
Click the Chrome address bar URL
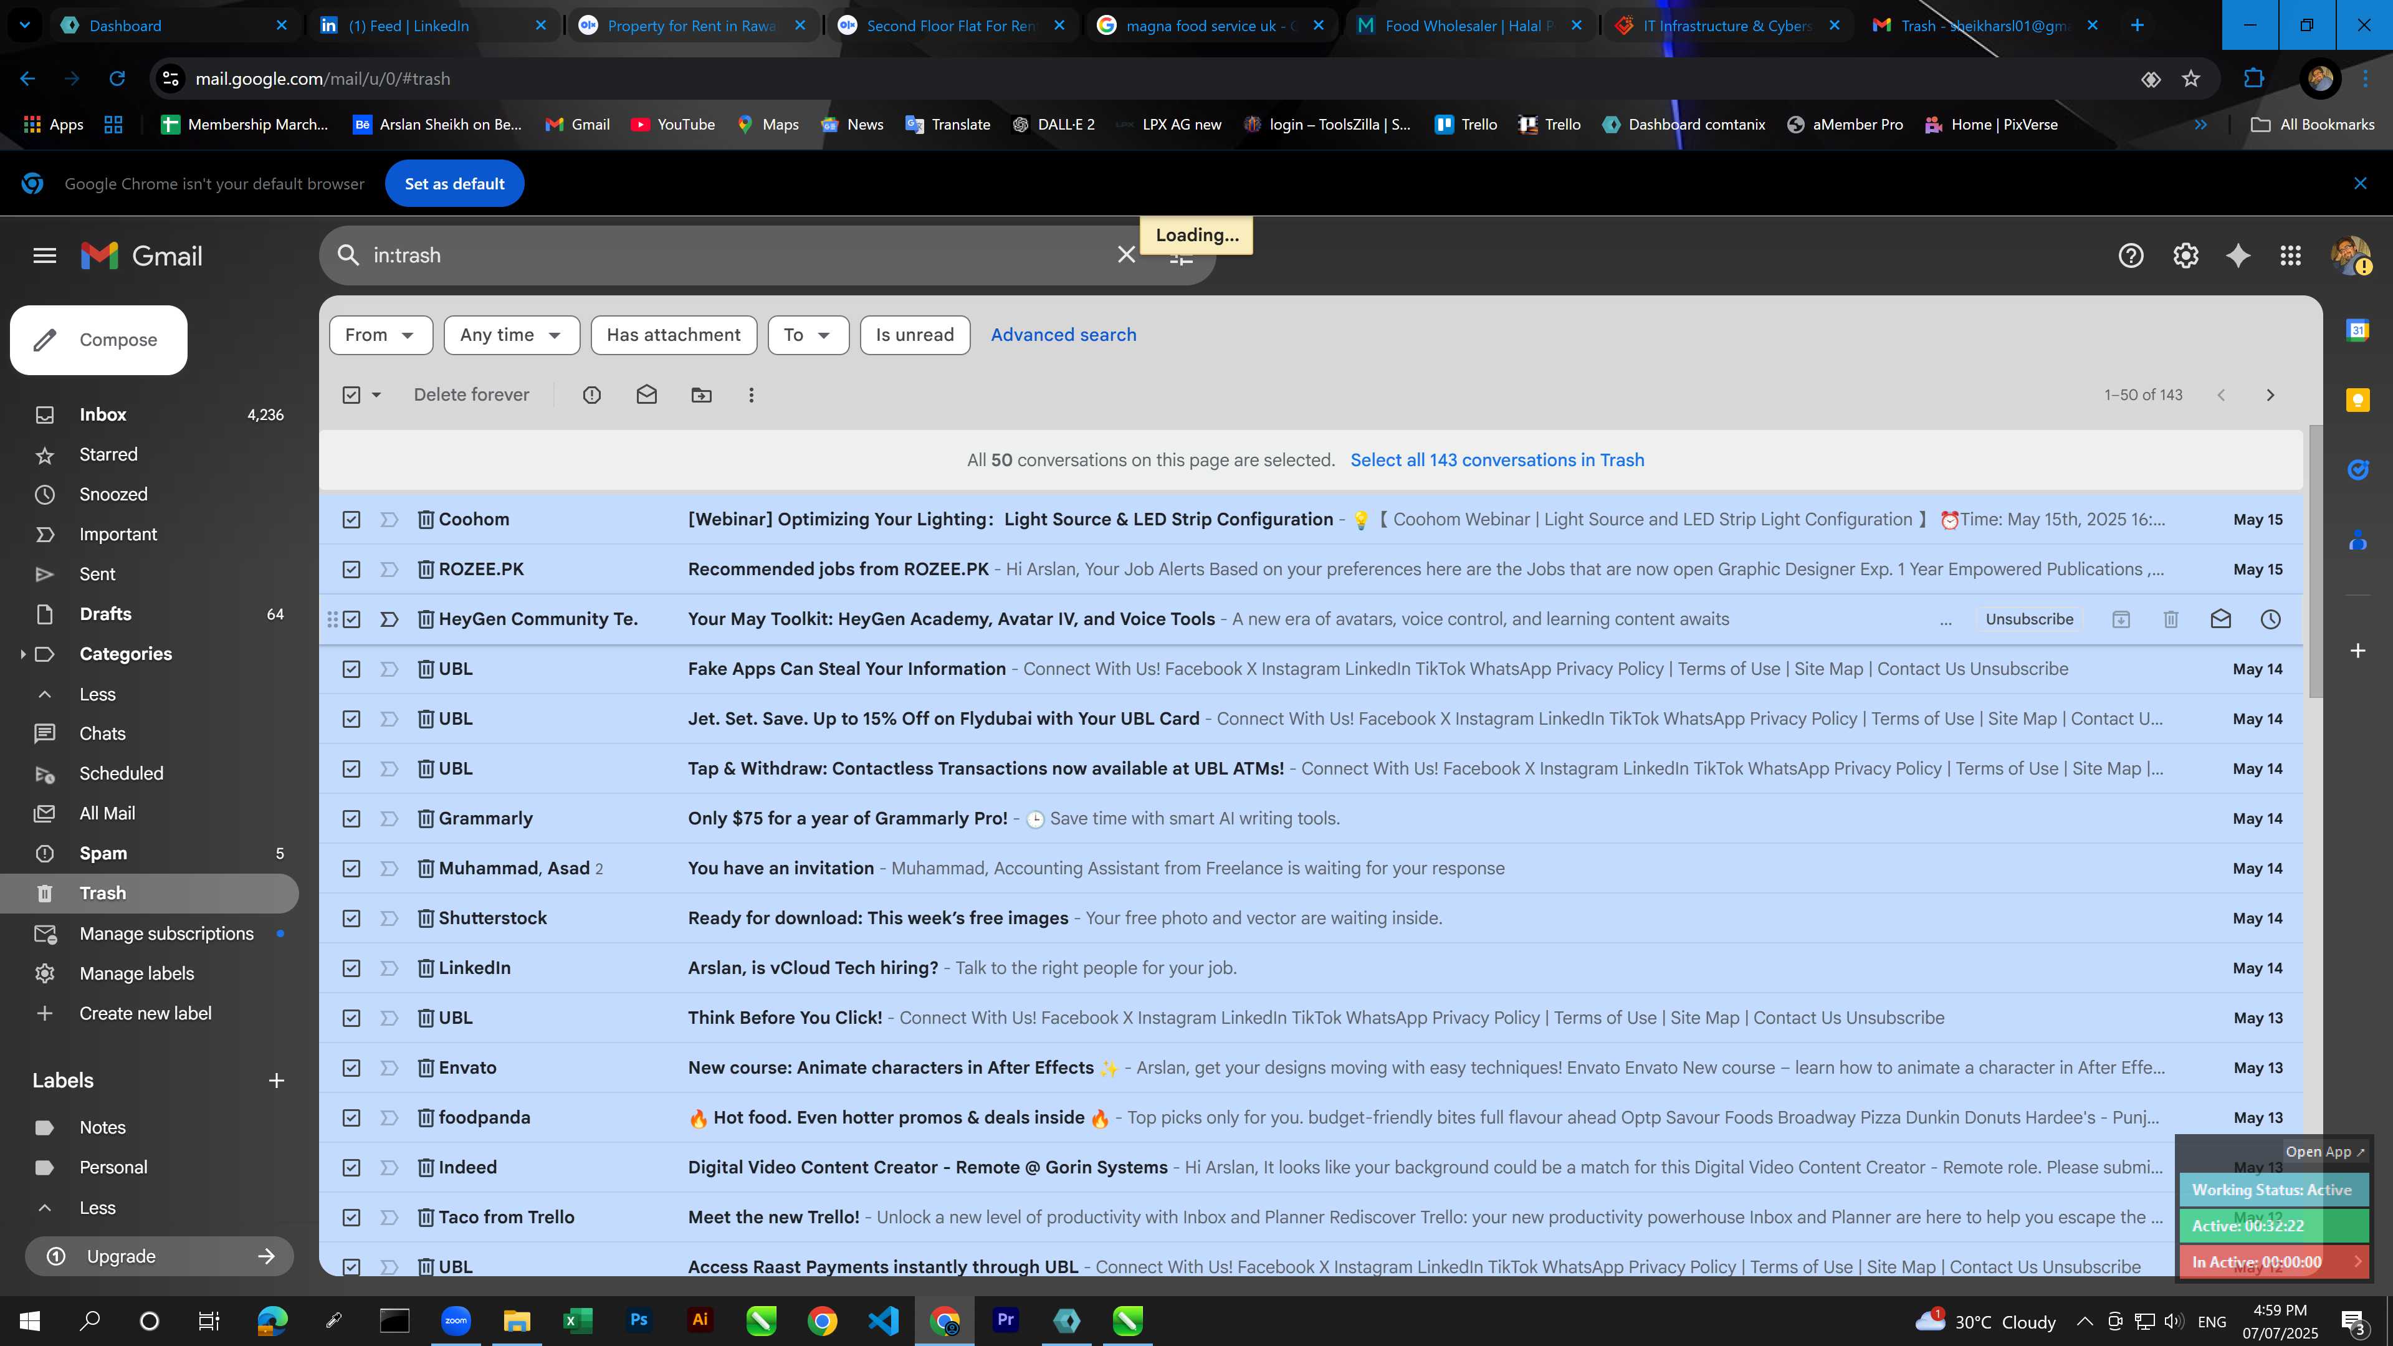[322, 79]
